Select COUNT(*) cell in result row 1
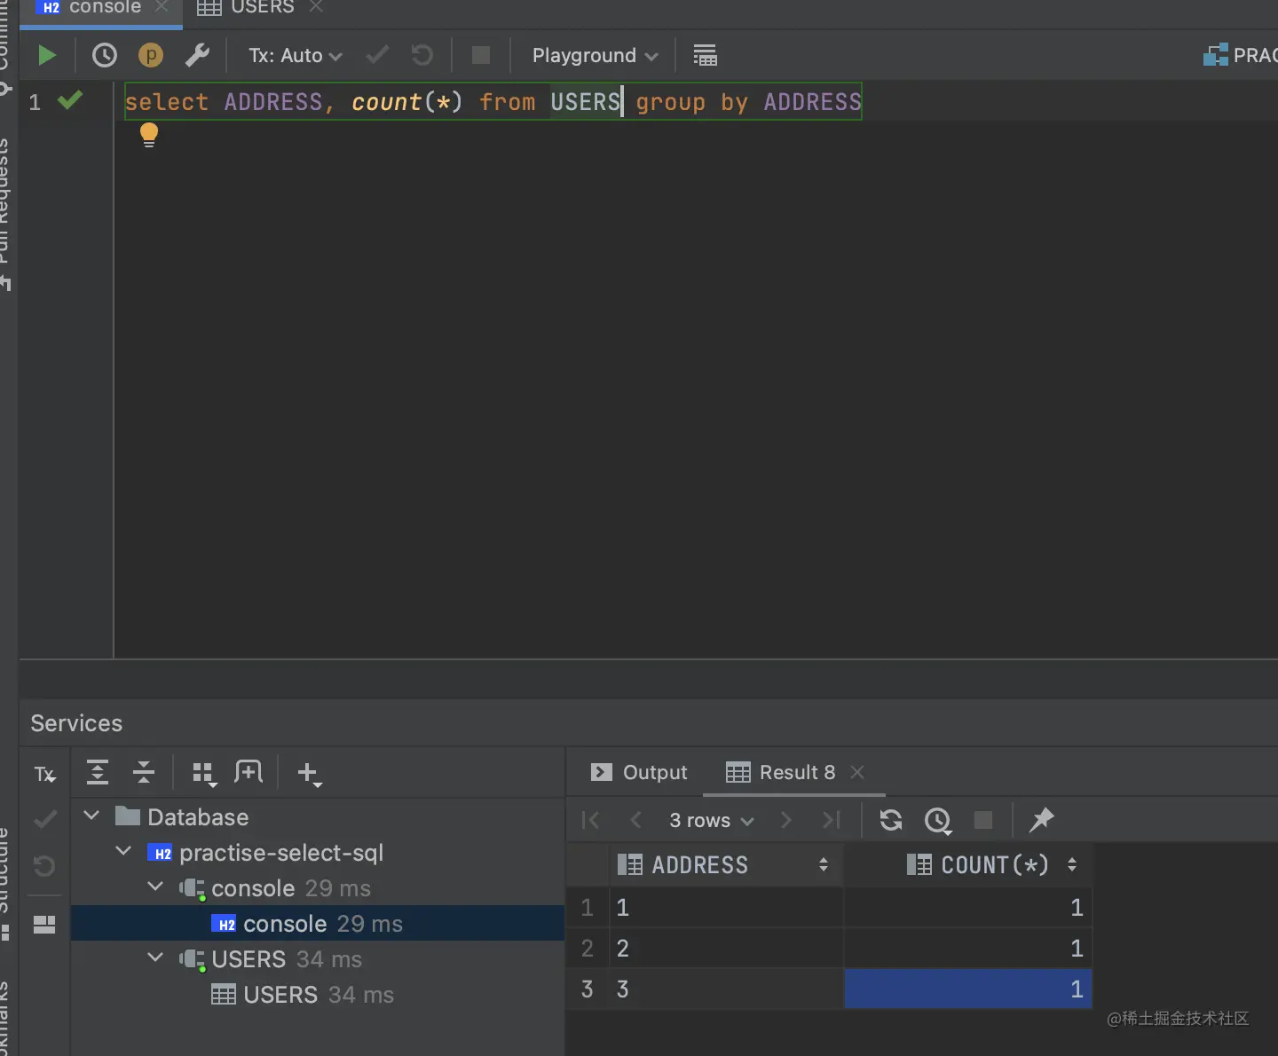This screenshot has height=1056, width=1278. (968, 907)
